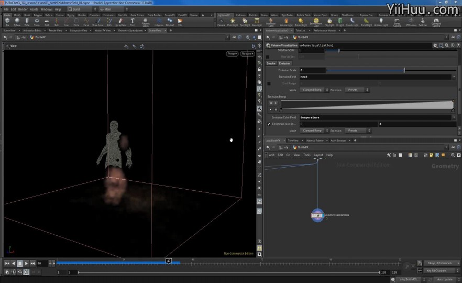462x283 pixels.
Task: Open the parameter pane gear menu
Action: click(x=435, y=46)
